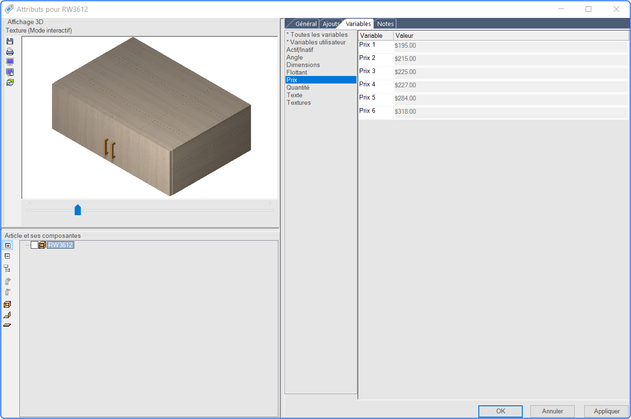Click the tag icon in title bar

(x=9, y=9)
